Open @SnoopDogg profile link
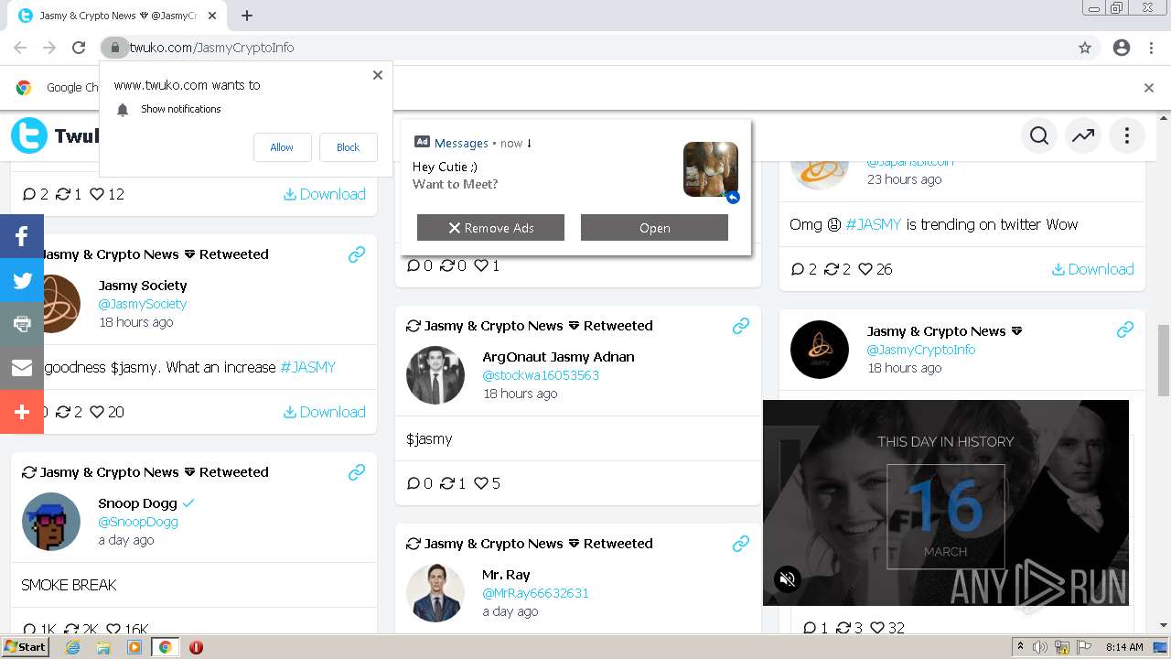This screenshot has width=1171, height=659. click(x=138, y=522)
